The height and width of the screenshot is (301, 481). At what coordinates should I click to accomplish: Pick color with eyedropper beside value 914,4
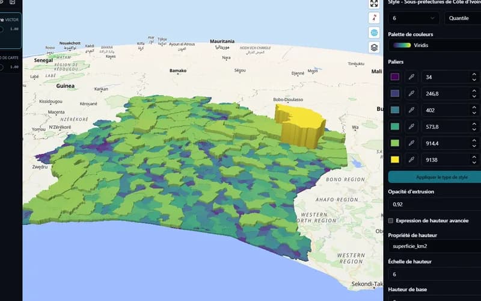[411, 143]
